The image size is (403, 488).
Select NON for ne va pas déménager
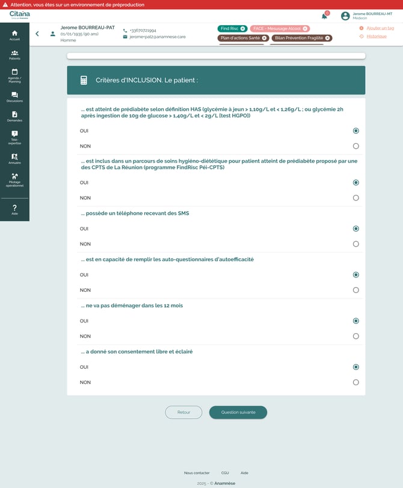356,336
